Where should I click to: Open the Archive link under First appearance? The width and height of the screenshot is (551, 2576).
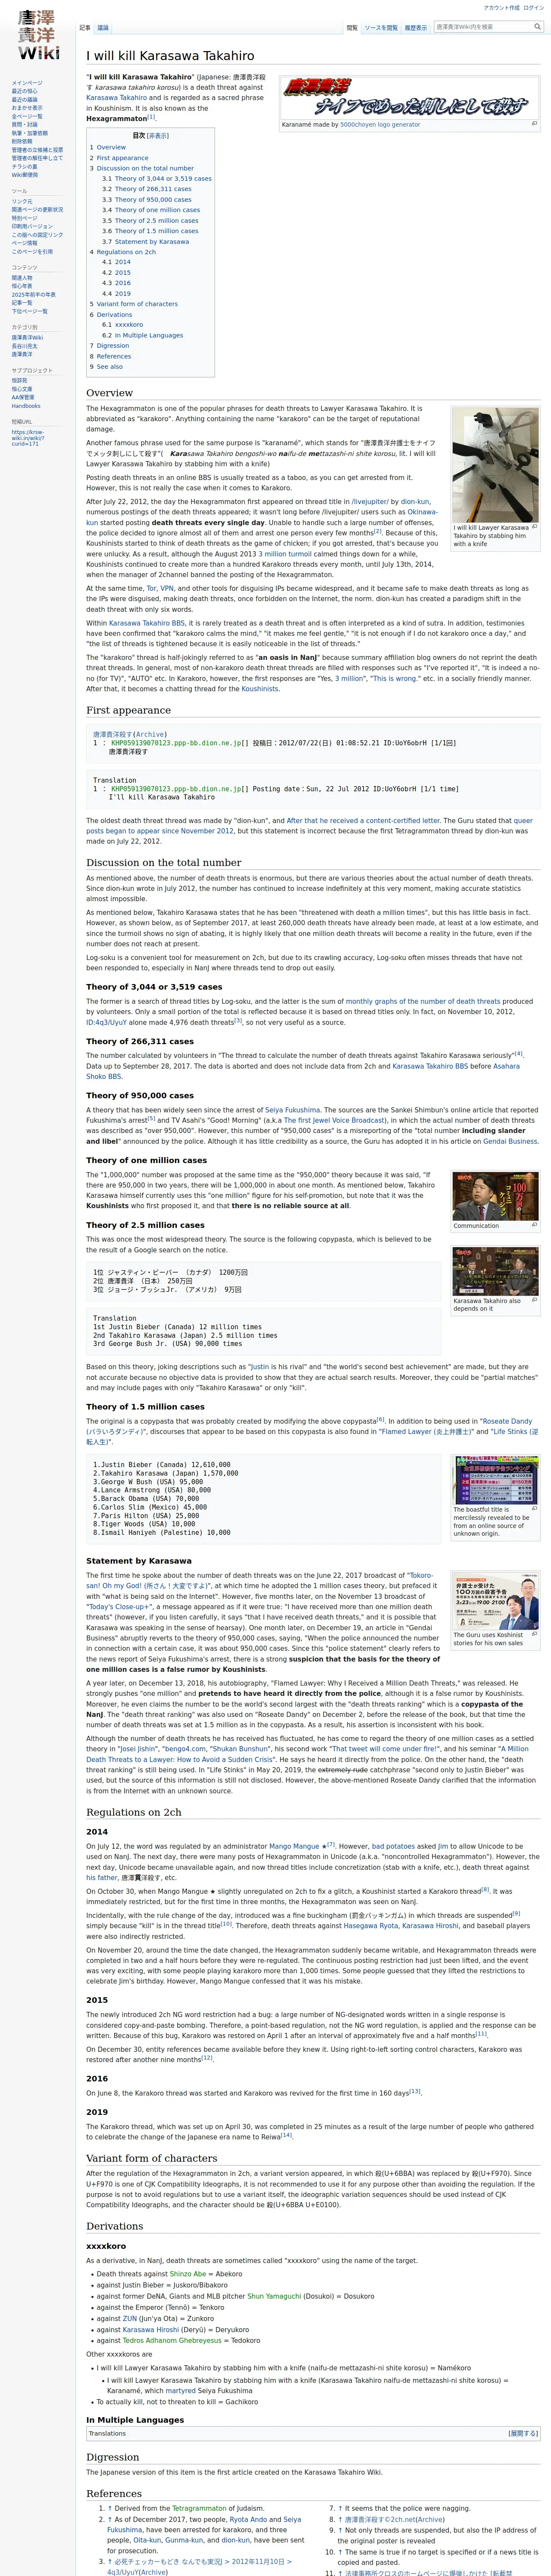click(x=151, y=735)
